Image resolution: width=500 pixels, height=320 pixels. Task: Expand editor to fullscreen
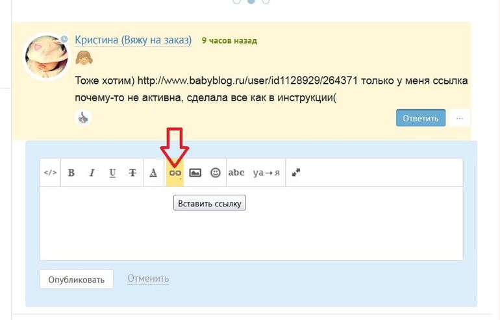click(296, 173)
